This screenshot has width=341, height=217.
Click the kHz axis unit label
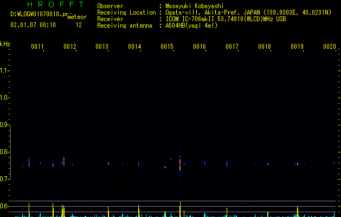click(5, 44)
